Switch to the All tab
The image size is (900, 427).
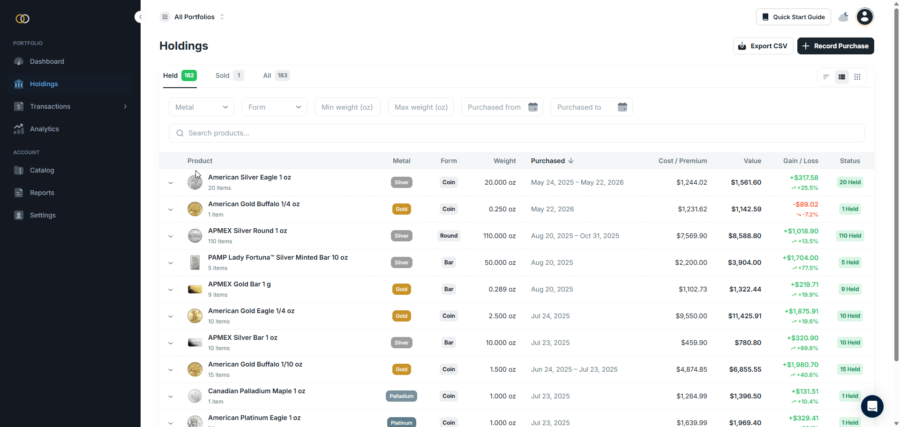point(277,75)
